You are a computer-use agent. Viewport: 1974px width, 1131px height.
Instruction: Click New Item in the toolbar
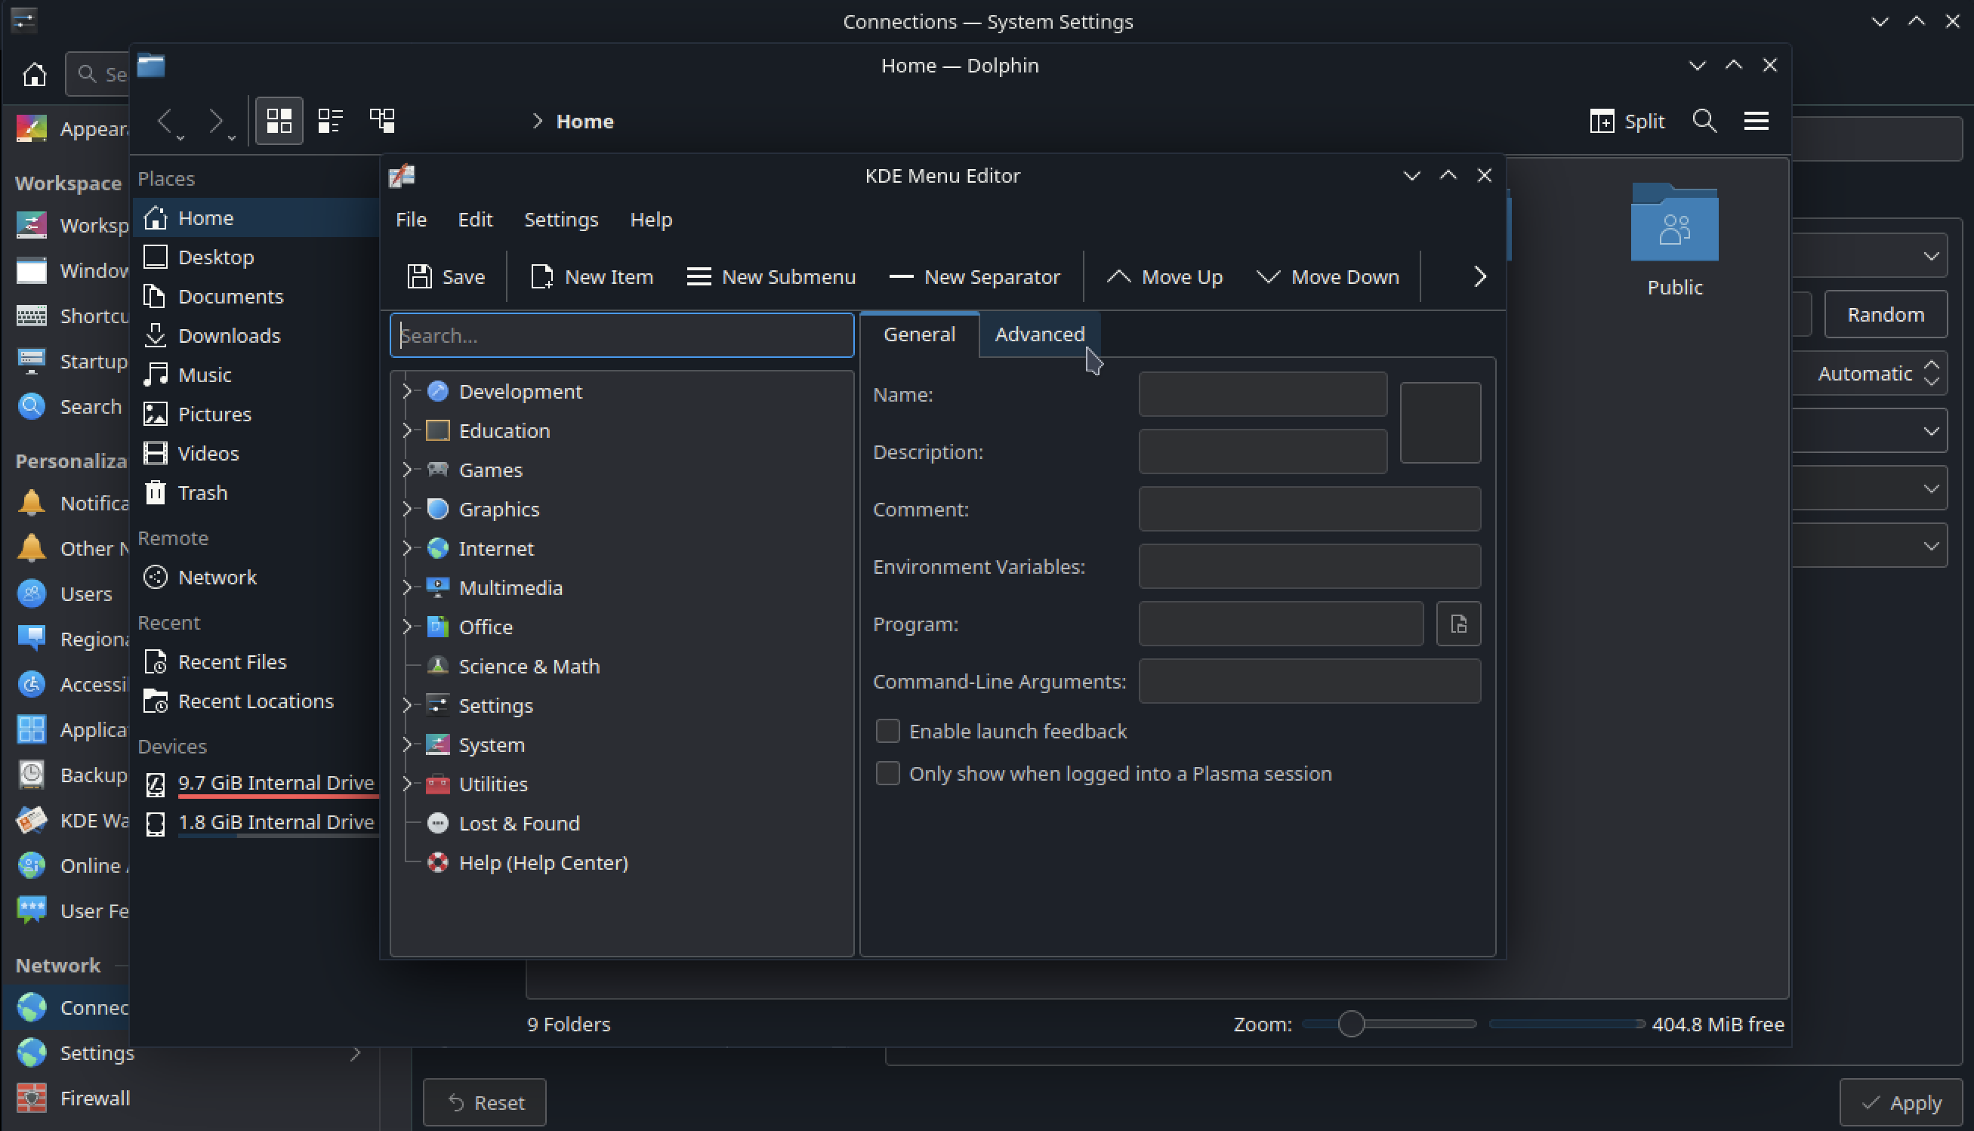(x=591, y=276)
